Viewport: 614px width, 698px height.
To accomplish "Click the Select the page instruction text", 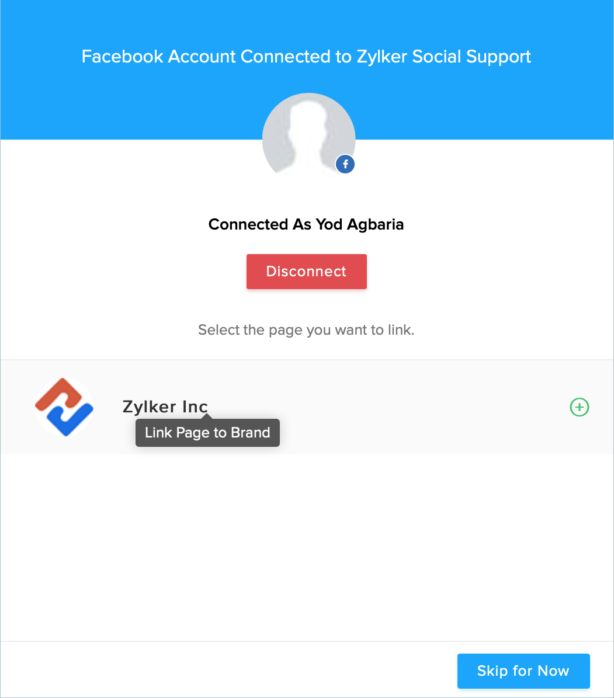I will (306, 330).
